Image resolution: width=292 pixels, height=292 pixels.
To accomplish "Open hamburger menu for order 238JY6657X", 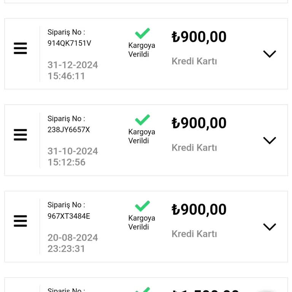I will (21, 135).
